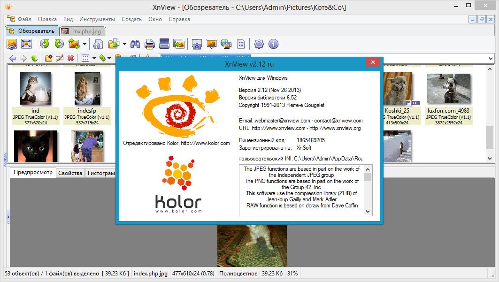Click the red X delete icon

70,58
